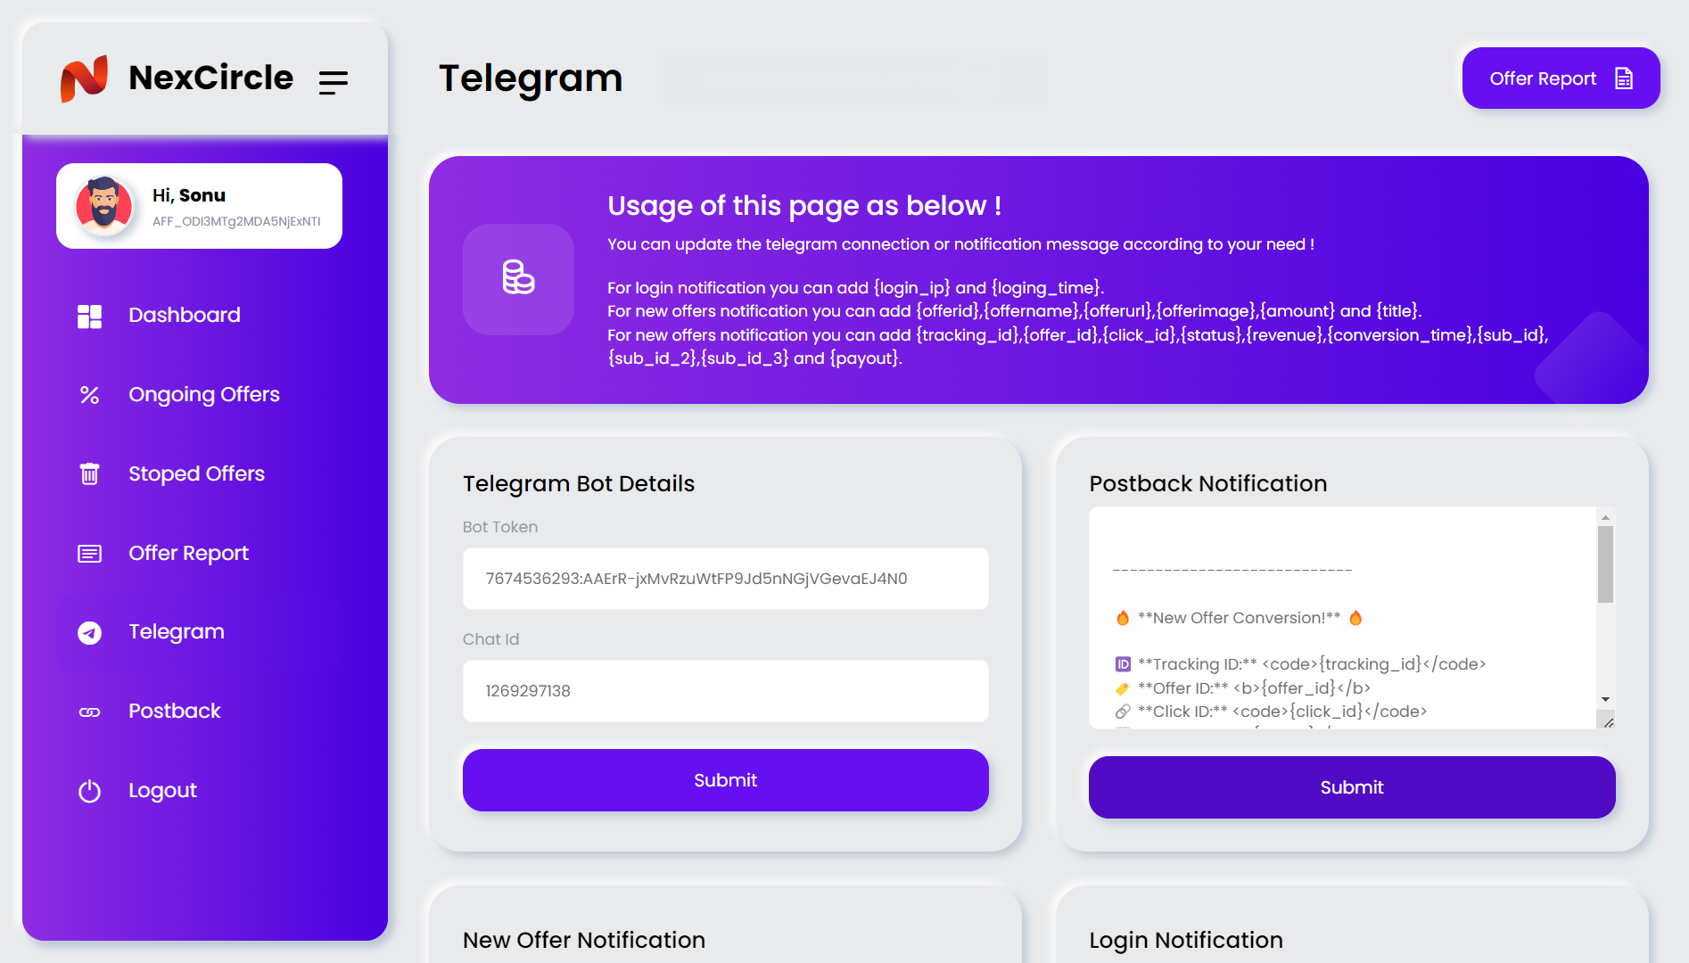Toggle the sidebar hamburger menu
This screenshot has height=963, width=1689.
(334, 82)
